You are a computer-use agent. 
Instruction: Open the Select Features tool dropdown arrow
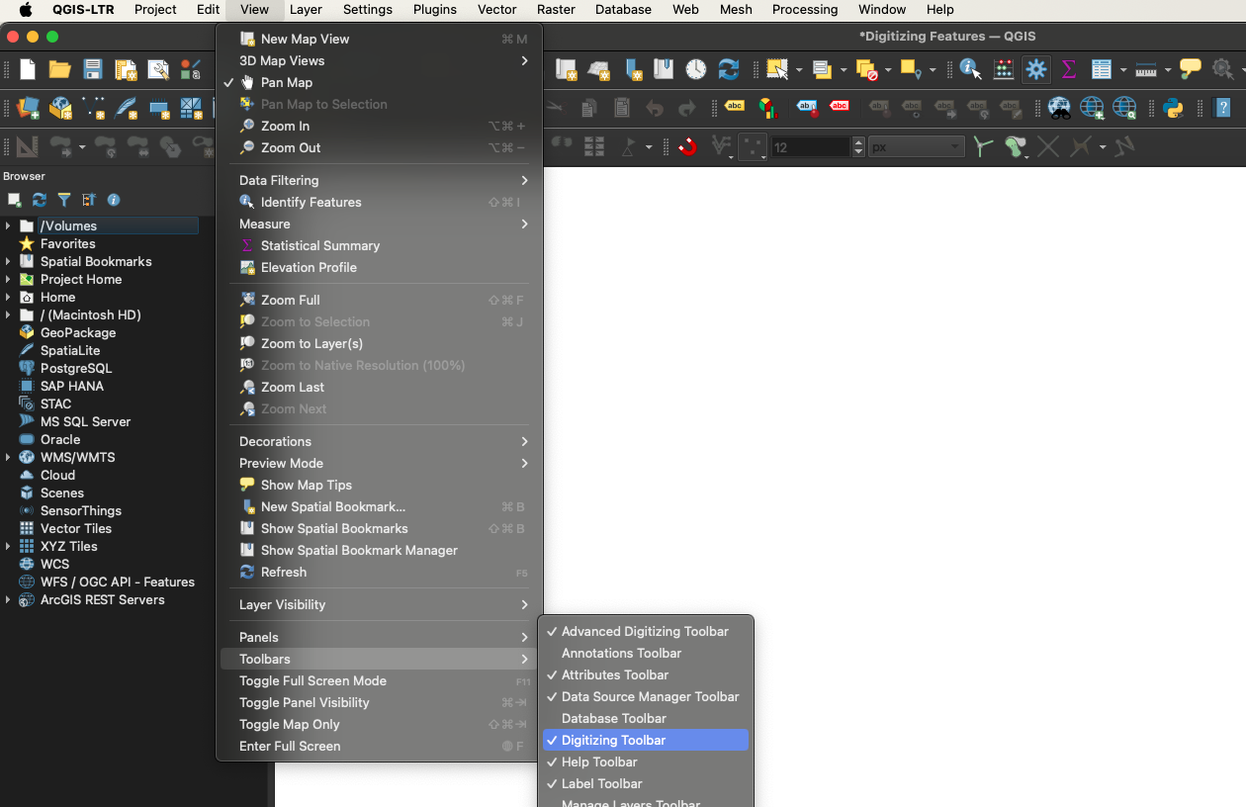coord(798,70)
